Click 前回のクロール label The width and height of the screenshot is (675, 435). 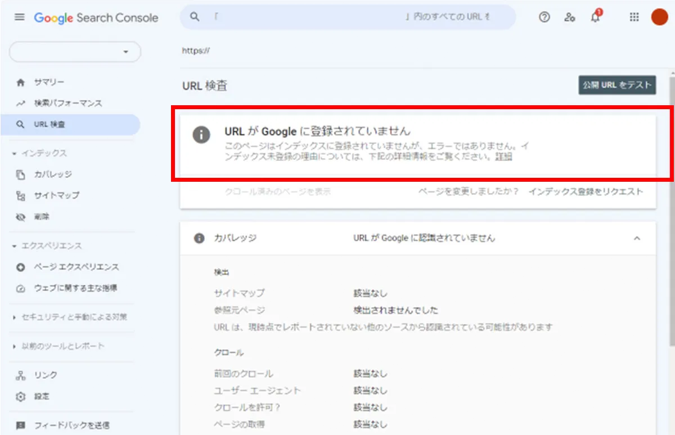coord(243,374)
